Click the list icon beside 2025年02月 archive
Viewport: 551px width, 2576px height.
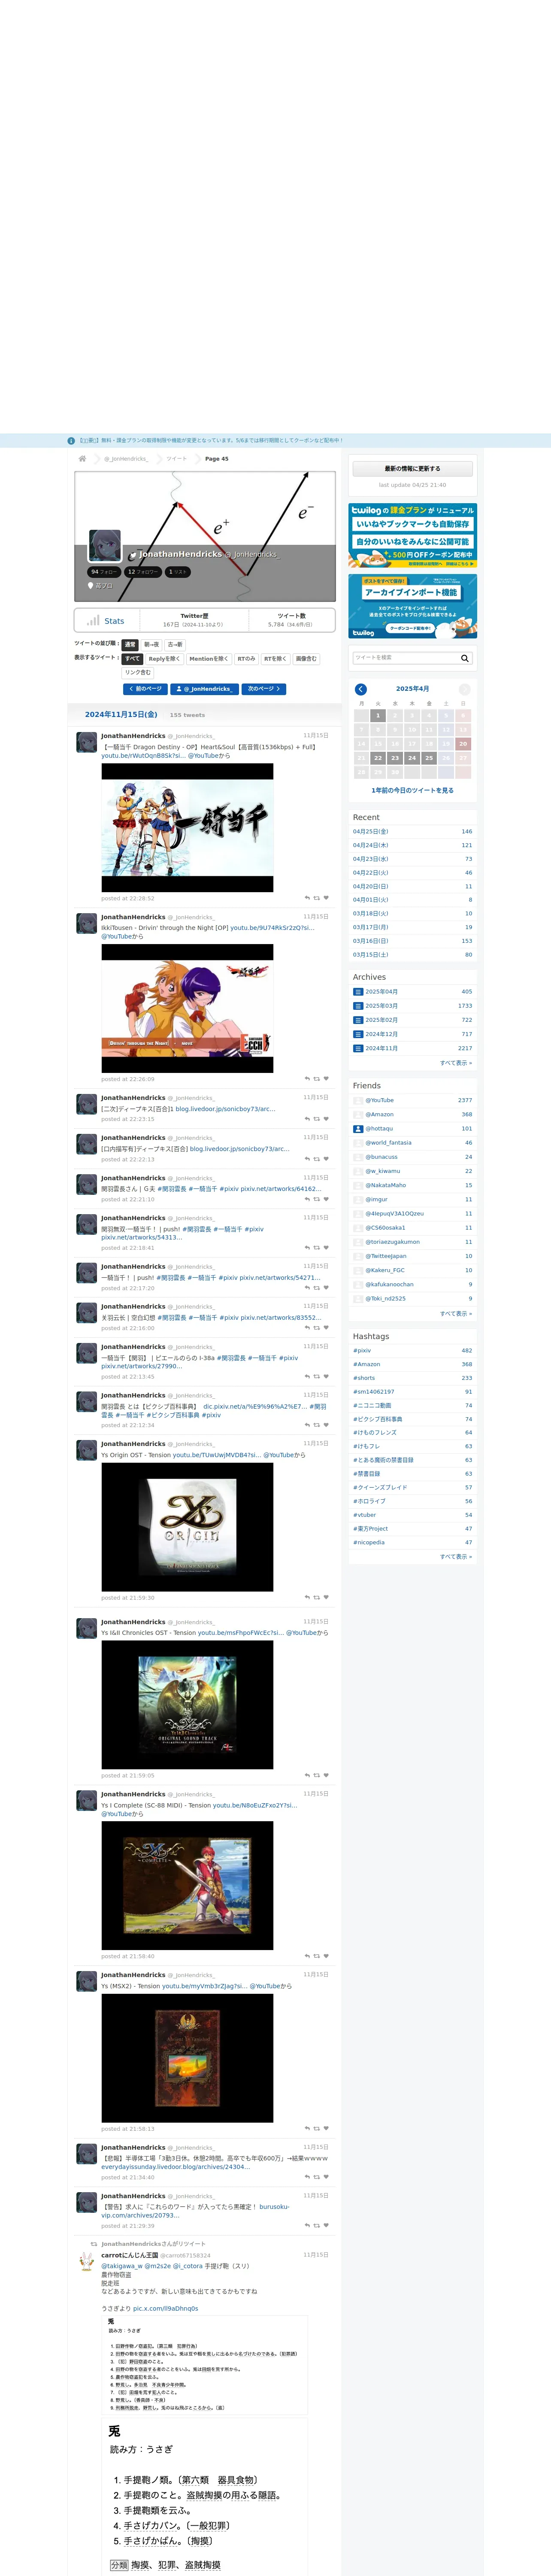[358, 1020]
